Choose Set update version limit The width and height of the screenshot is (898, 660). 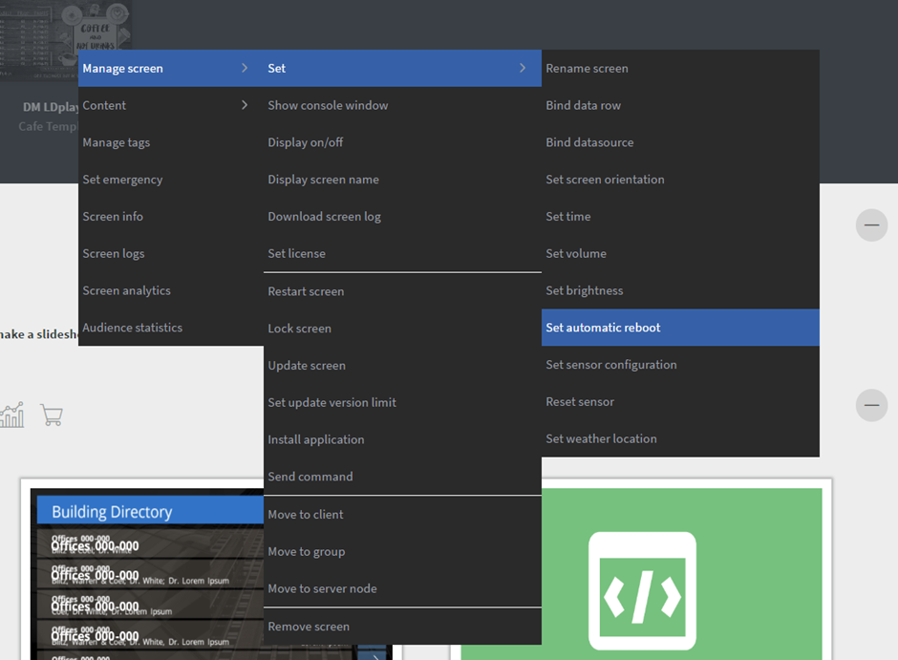coord(402,402)
